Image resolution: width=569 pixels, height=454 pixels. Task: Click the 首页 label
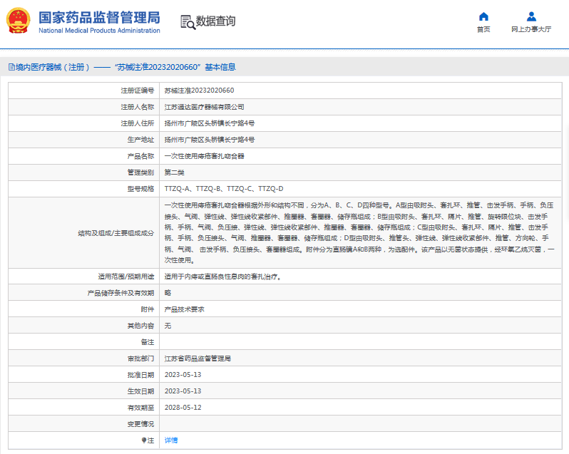483,29
